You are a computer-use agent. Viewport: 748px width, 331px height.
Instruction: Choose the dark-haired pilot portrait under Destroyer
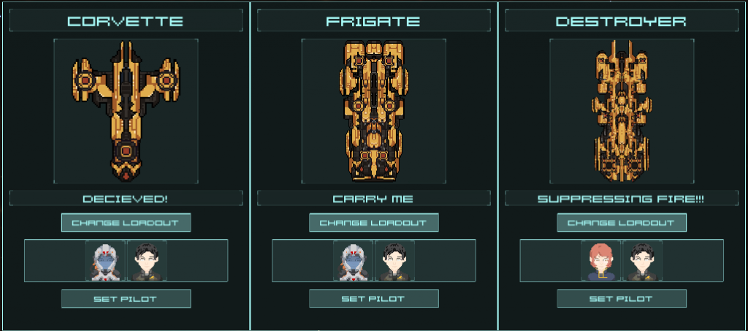click(643, 260)
